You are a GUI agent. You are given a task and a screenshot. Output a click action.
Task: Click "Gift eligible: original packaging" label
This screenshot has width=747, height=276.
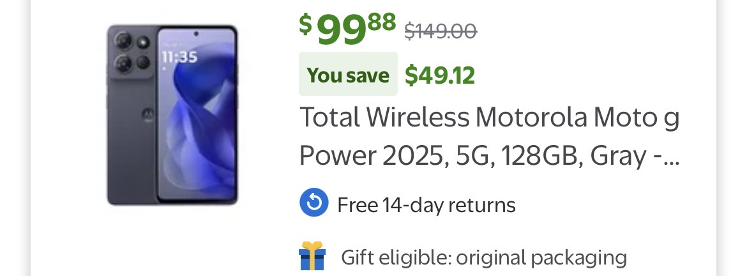tap(483, 257)
